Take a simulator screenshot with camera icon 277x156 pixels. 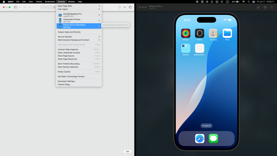pyautogui.click(x=265, y=7)
